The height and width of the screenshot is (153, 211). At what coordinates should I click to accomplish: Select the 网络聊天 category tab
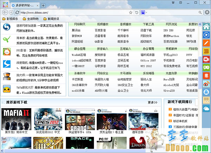point(80,24)
